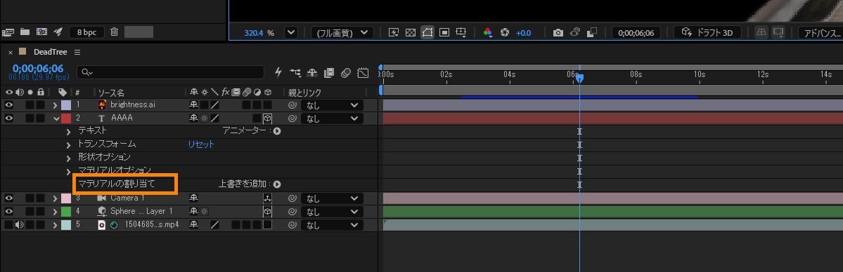
Task: Open the Interpret Footage icon in project panel
Action: pos(8,32)
